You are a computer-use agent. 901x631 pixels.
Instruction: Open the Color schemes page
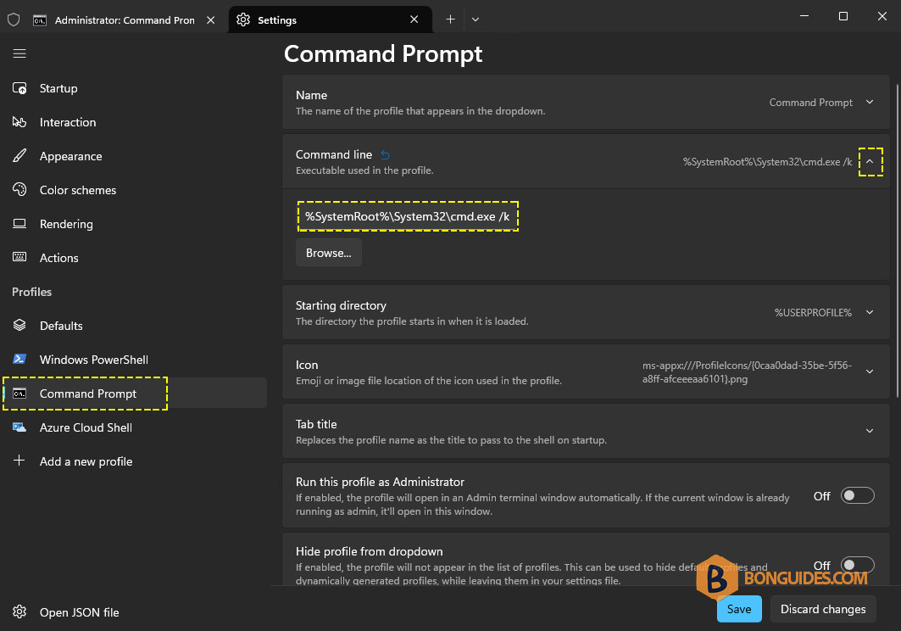[135, 190]
